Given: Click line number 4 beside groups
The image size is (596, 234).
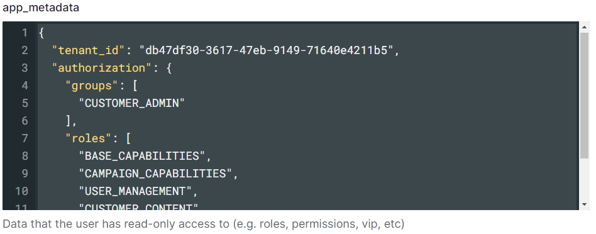Looking at the screenshot, I should tap(25, 86).
